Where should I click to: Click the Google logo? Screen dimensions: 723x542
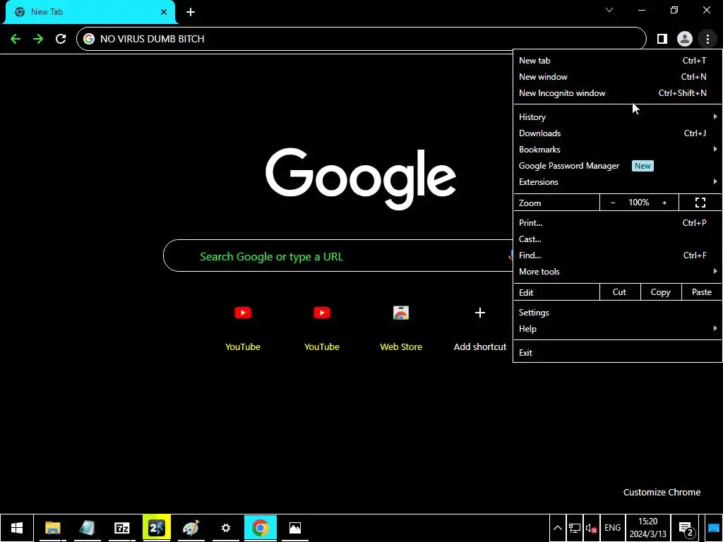(x=361, y=179)
